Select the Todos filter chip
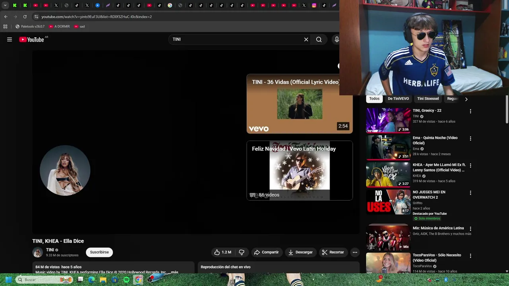Image resolution: width=509 pixels, height=286 pixels. tap(374, 99)
